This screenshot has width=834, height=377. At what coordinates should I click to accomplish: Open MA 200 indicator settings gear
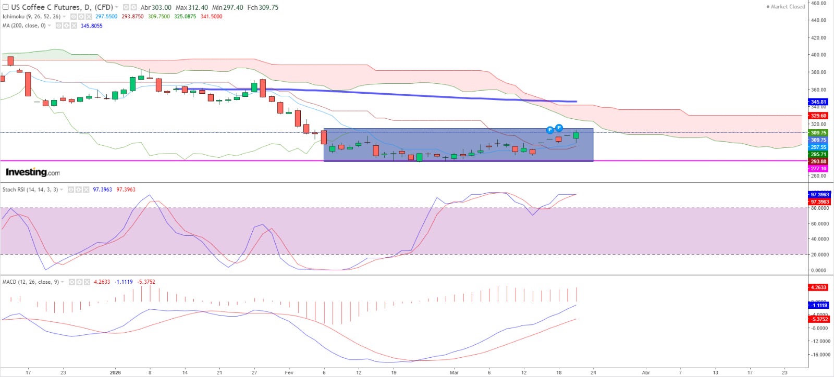click(x=66, y=26)
